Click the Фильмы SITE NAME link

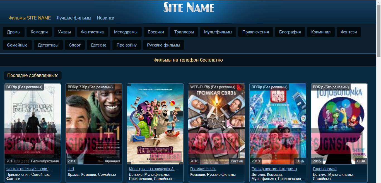coord(30,18)
